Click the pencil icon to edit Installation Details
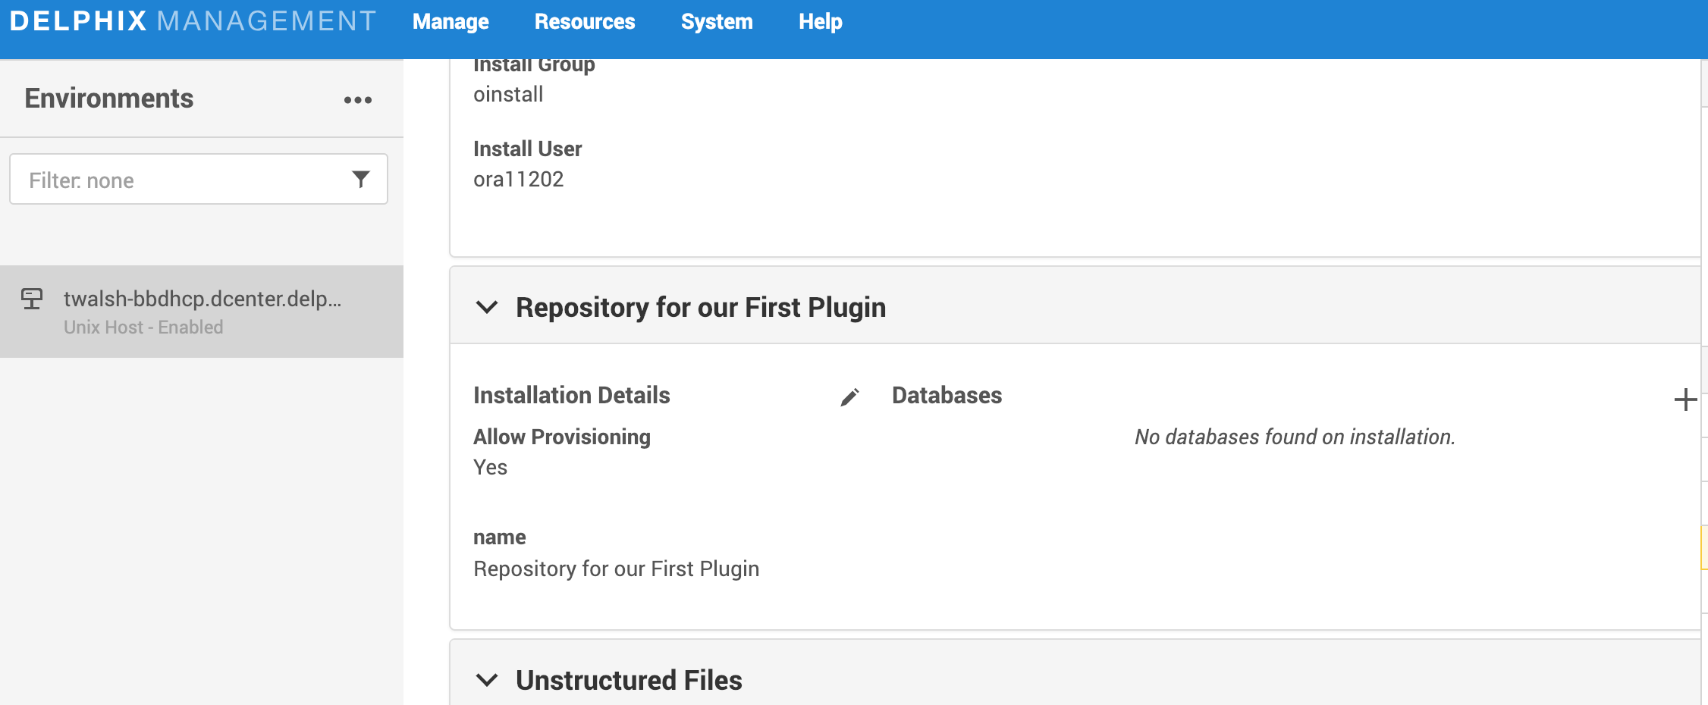The height and width of the screenshot is (705, 1708). (x=849, y=396)
